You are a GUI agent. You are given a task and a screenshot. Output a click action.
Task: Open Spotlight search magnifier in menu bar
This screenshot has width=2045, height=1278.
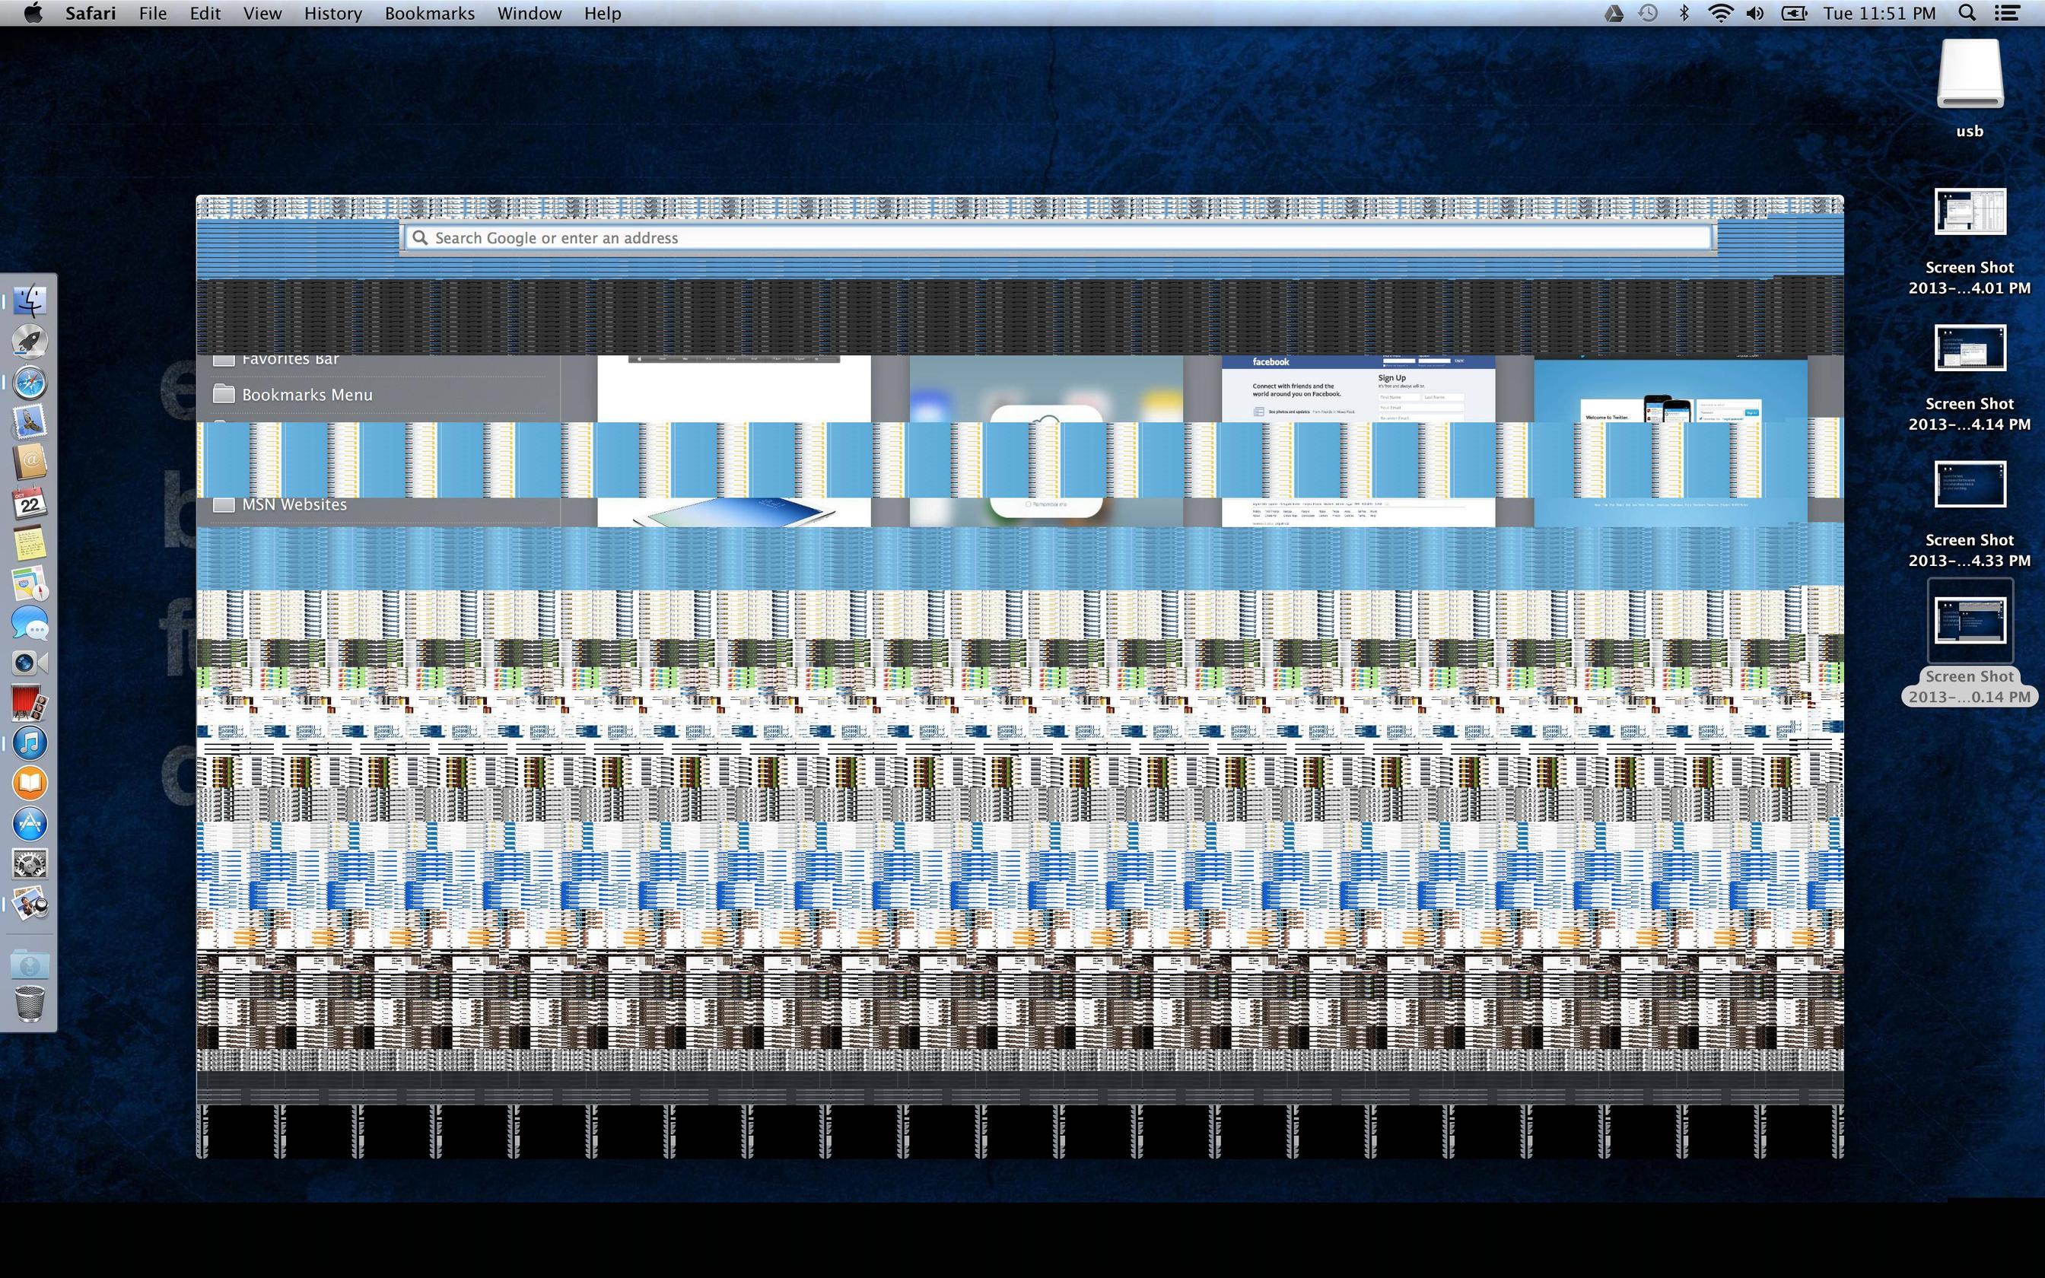pyautogui.click(x=1967, y=13)
